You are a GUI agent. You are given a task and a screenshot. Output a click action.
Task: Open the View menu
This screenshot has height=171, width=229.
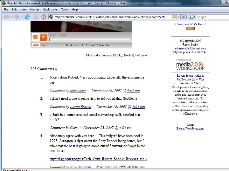coord(23,9)
